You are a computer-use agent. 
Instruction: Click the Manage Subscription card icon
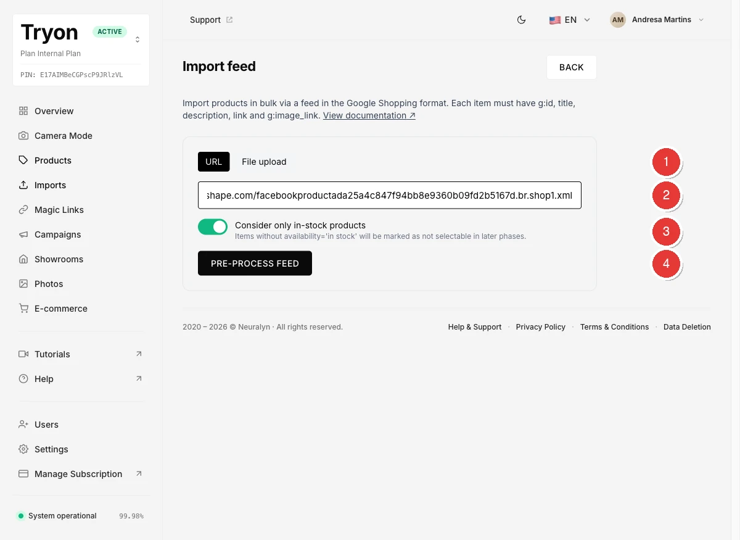click(23, 474)
